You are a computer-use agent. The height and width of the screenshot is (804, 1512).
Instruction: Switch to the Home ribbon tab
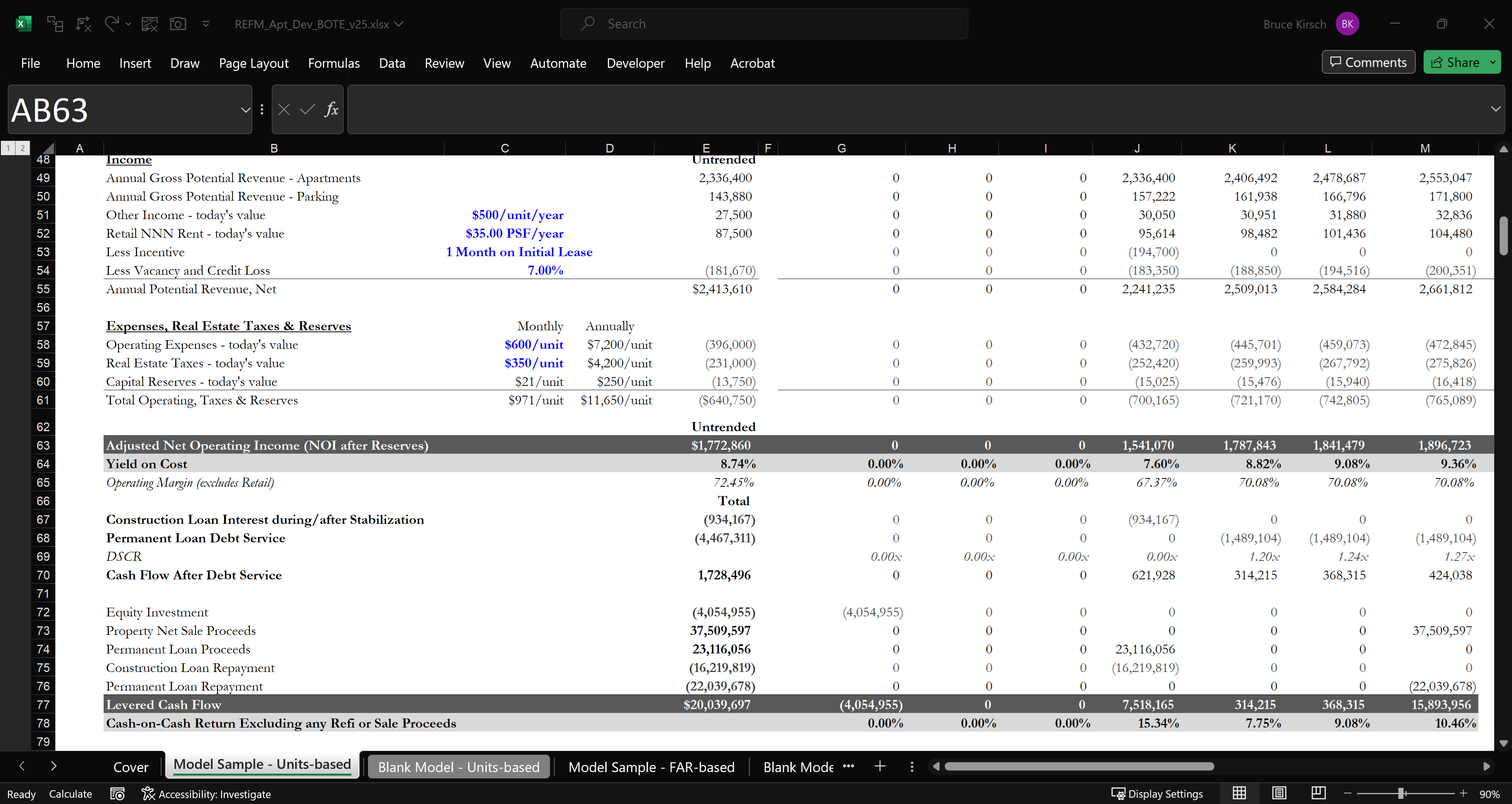point(83,63)
